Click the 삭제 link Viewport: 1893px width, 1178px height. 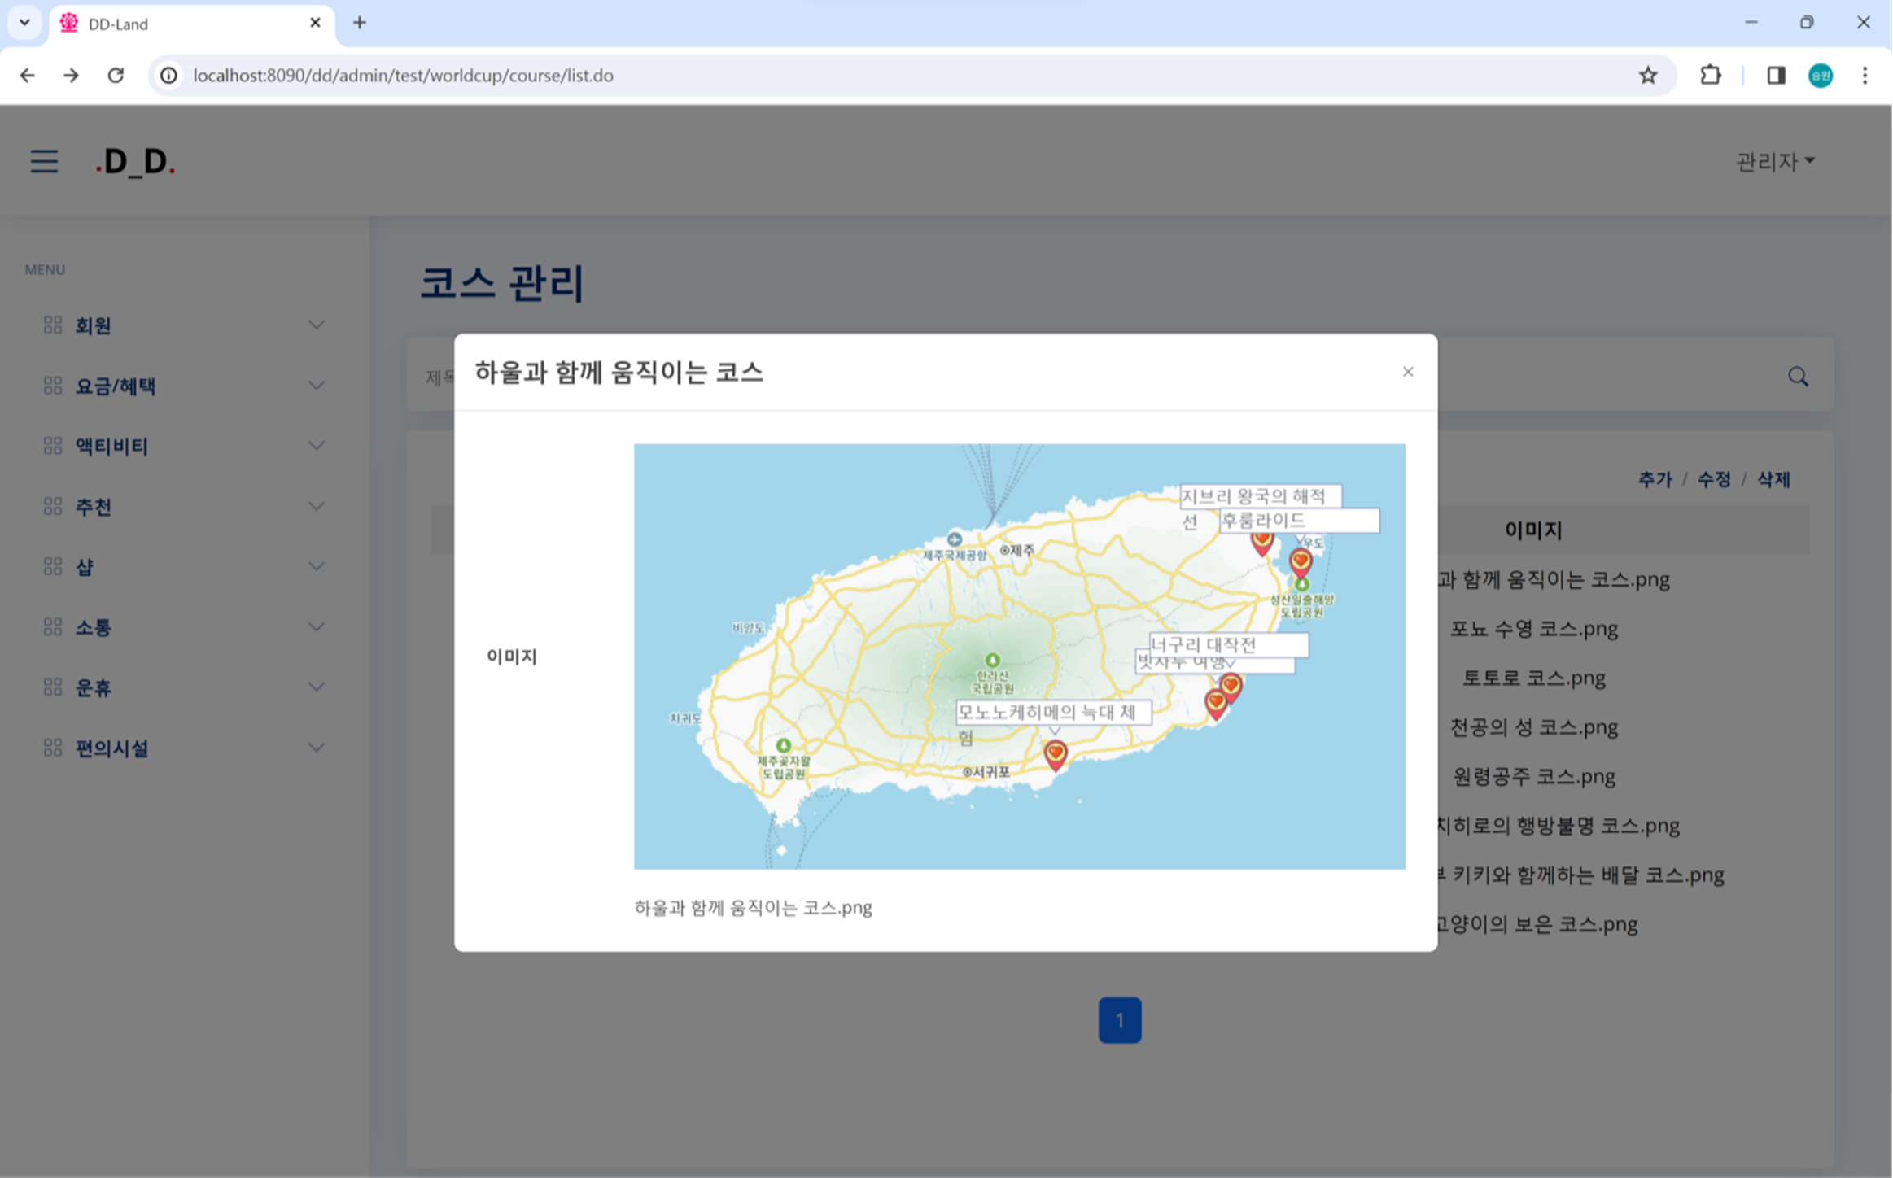(x=1773, y=479)
